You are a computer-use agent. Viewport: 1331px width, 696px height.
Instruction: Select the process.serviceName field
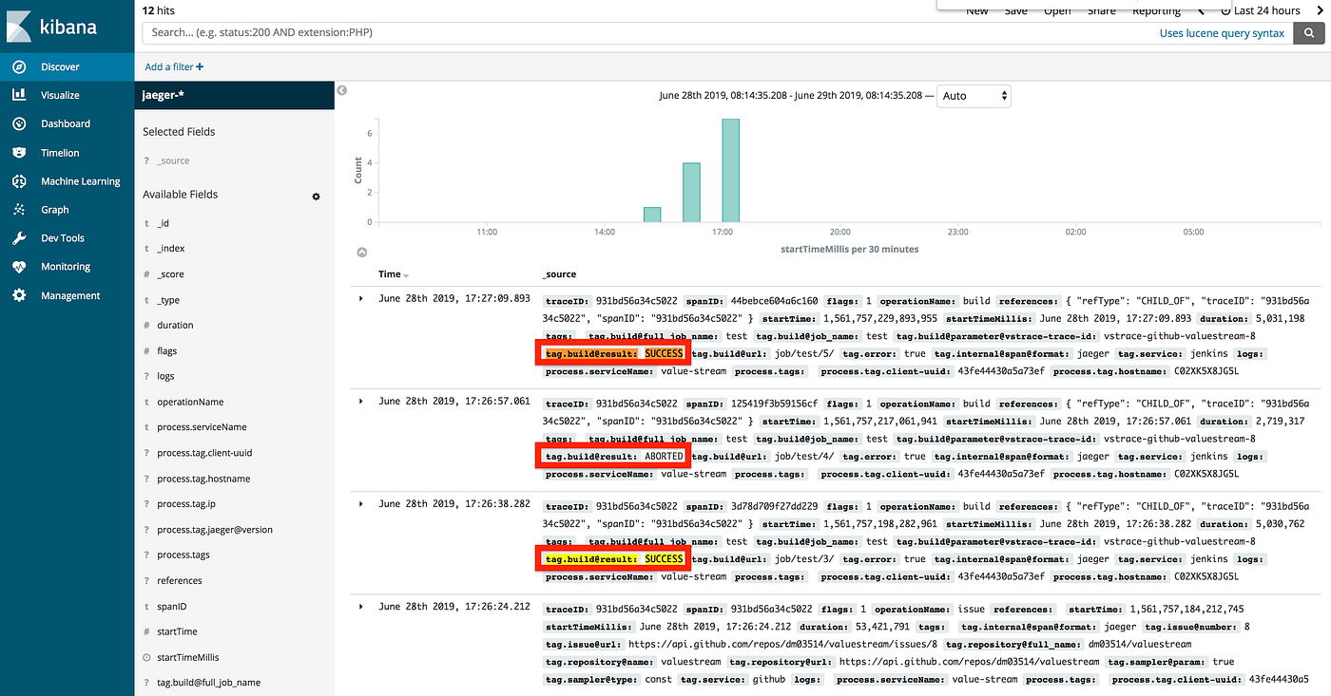pyautogui.click(x=202, y=427)
